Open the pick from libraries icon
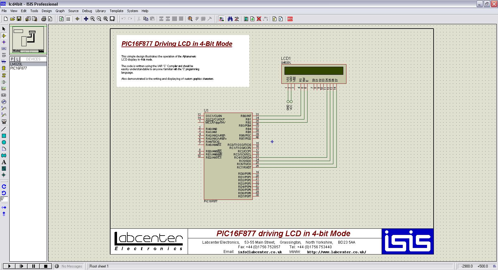 pyautogui.click(x=190, y=19)
